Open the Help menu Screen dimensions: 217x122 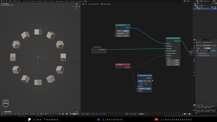(19, 1)
